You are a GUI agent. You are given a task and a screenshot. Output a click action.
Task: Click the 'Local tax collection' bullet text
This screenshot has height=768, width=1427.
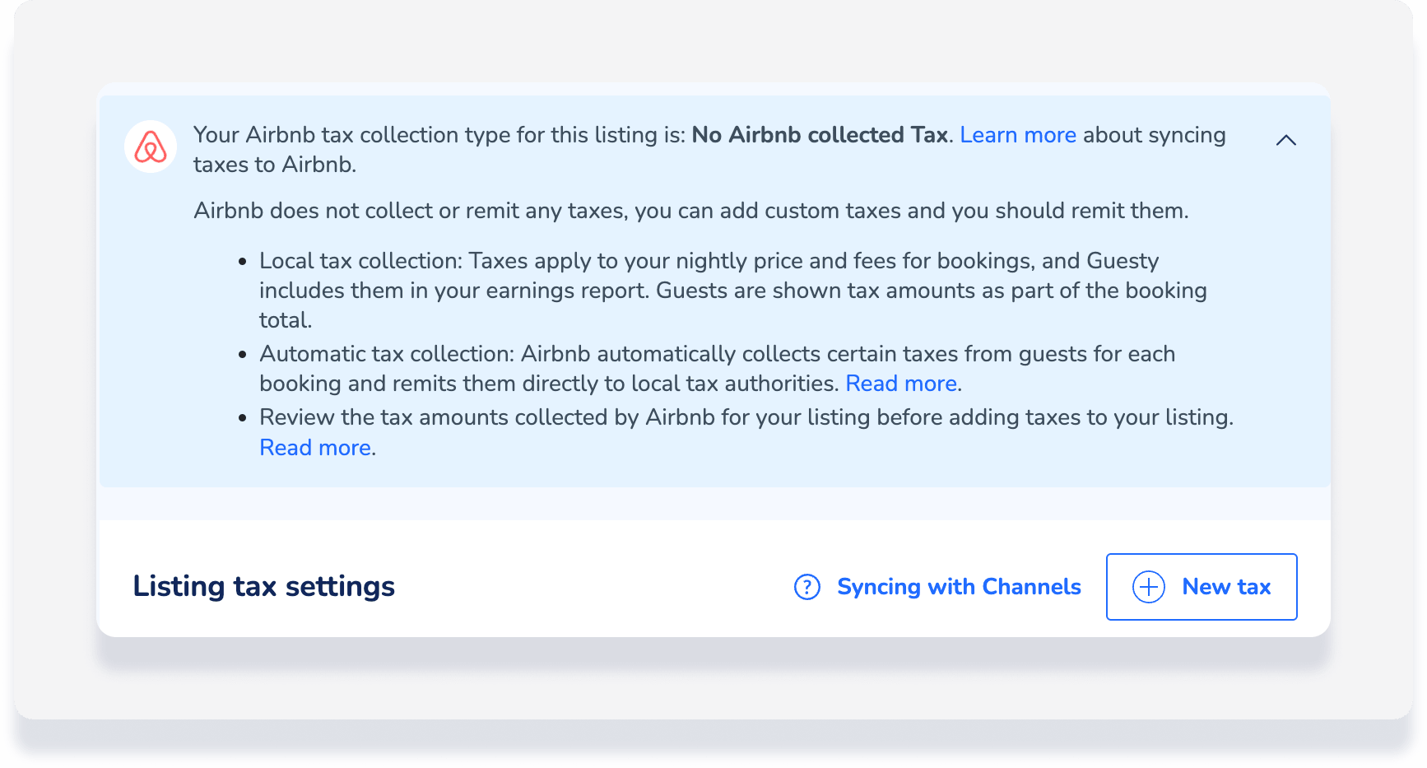(732, 291)
